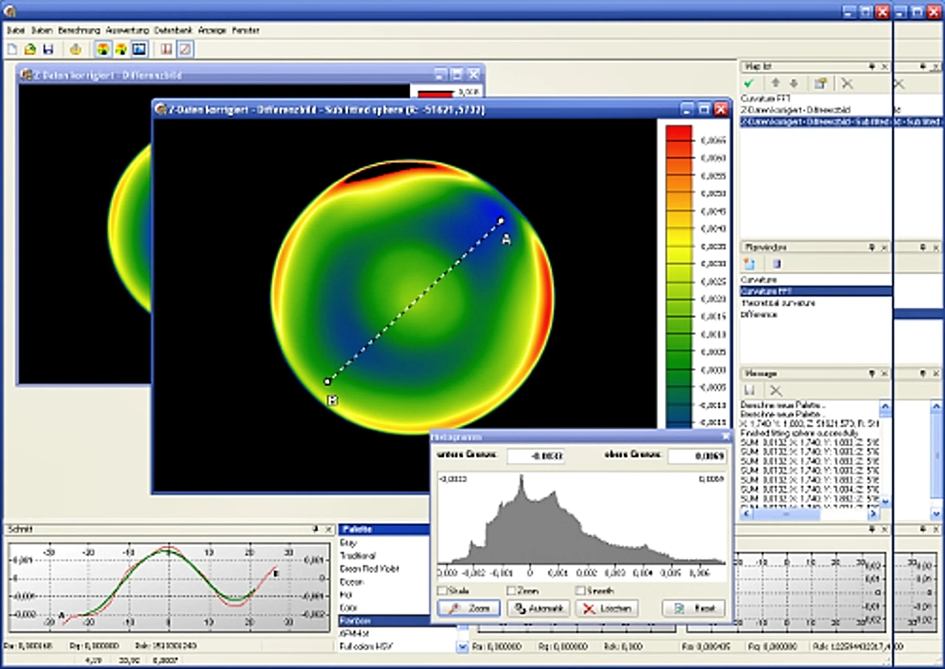Screen dimensions: 945x669
Task: Toggle the Skala checkbox in the histogram dialog
Action: coord(442,590)
